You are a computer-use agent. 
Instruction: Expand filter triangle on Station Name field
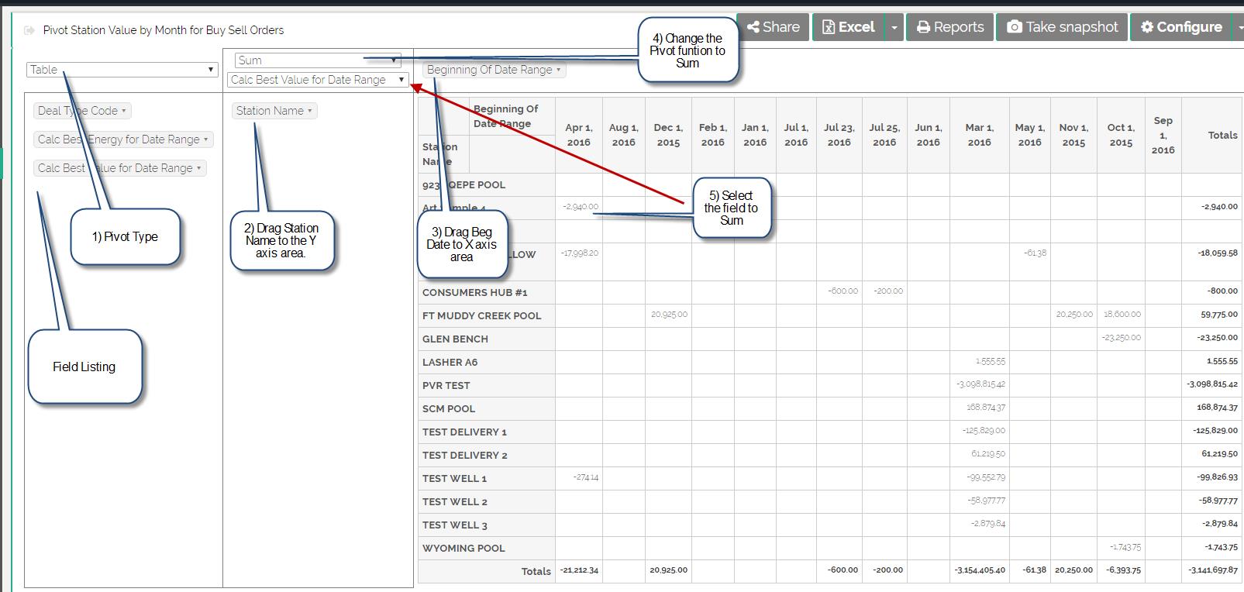pyautogui.click(x=310, y=111)
